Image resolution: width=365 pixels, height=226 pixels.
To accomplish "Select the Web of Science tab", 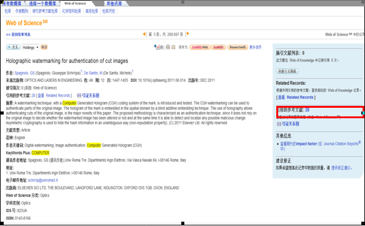I will pos(75,4).
